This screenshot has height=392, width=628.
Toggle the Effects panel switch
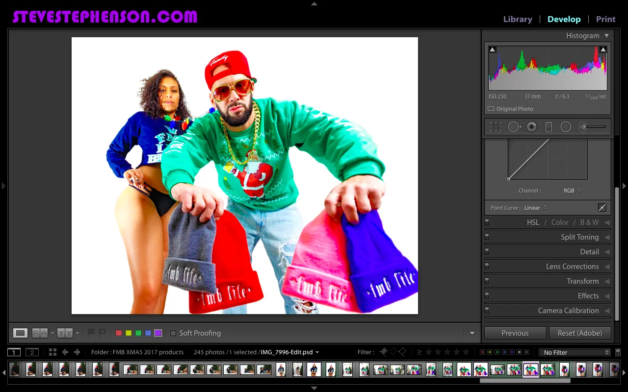[487, 295]
